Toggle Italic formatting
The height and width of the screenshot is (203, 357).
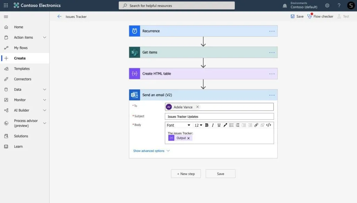click(213, 125)
